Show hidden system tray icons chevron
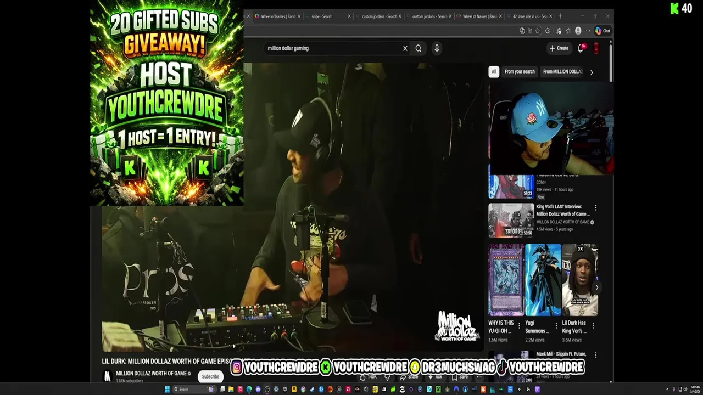The width and height of the screenshot is (703, 395). (667, 390)
